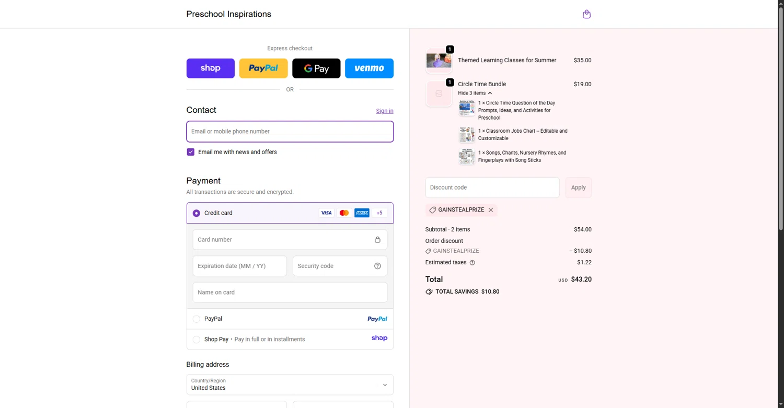Image resolution: width=784 pixels, height=408 pixels.
Task: Open Themed Learning Classes product thumbnail
Action: tap(439, 61)
